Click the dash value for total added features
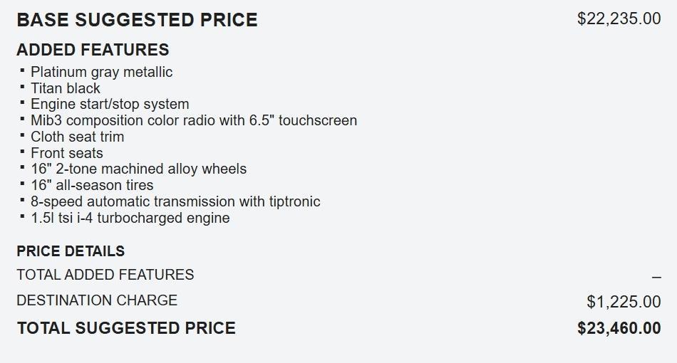677x363 pixels. 656,278
